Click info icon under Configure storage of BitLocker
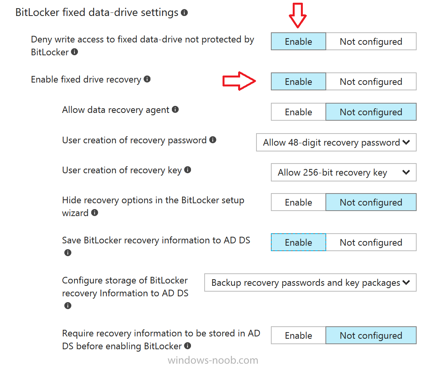The image size is (426, 366). pos(68,306)
